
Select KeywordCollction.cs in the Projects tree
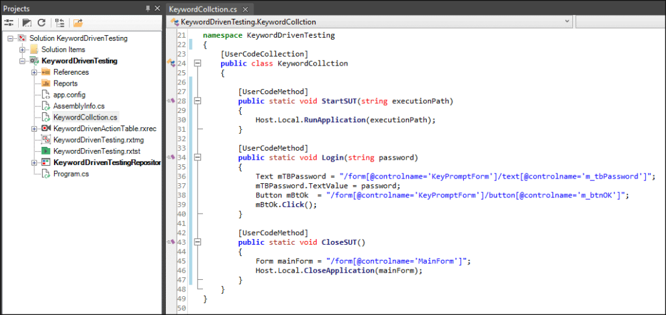point(86,117)
